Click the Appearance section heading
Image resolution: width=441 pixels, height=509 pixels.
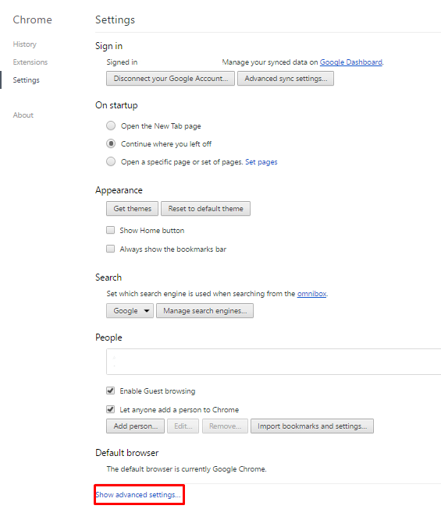point(119,190)
